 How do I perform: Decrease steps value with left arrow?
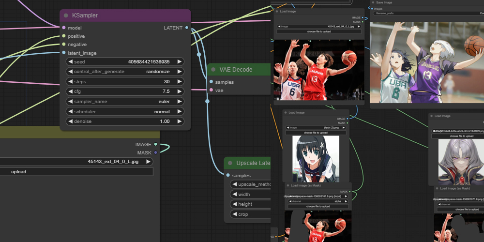(x=70, y=81)
